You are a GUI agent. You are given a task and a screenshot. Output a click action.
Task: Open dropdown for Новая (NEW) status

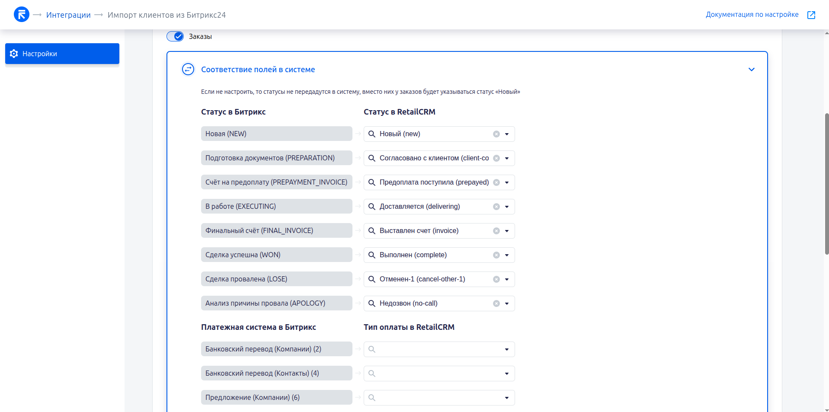click(507, 134)
